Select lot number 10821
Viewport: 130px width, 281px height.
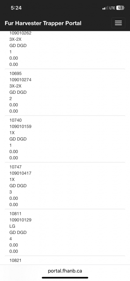tap(16, 260)
